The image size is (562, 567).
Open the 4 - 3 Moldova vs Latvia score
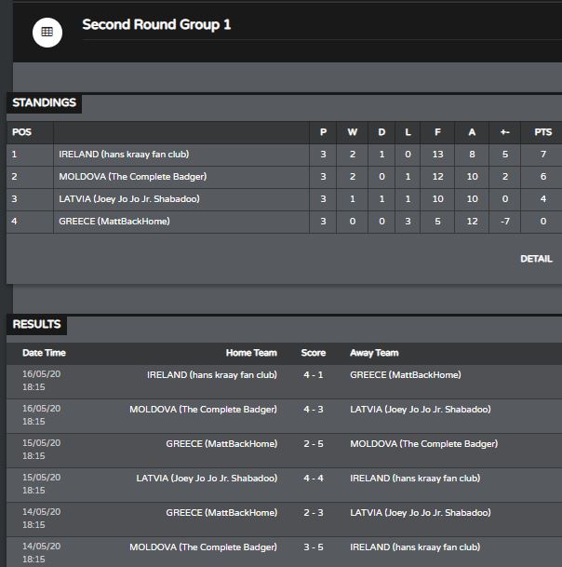(x=314, y=410)
